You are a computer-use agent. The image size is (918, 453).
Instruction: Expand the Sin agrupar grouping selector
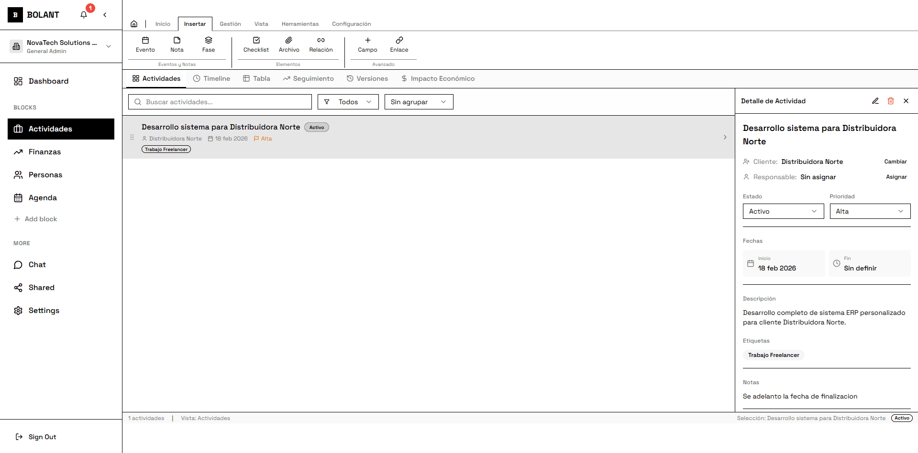(x=418, y=101)
